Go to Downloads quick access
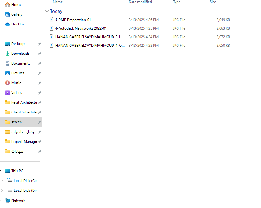 pyautogui.click(x=20, y=54)
